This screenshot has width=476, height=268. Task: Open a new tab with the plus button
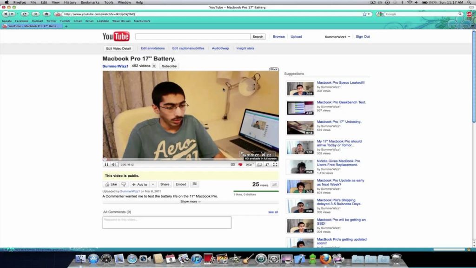coord(66,26)
